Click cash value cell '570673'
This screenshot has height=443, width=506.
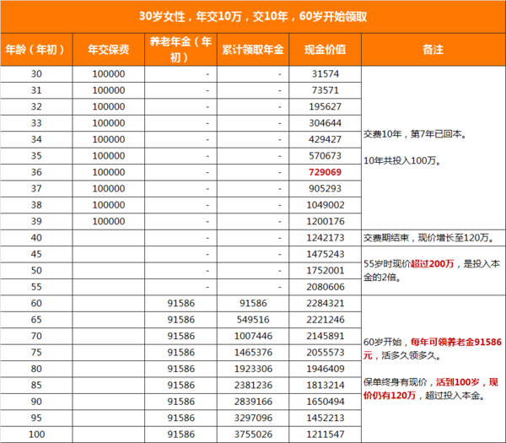(x=326, y=156)
